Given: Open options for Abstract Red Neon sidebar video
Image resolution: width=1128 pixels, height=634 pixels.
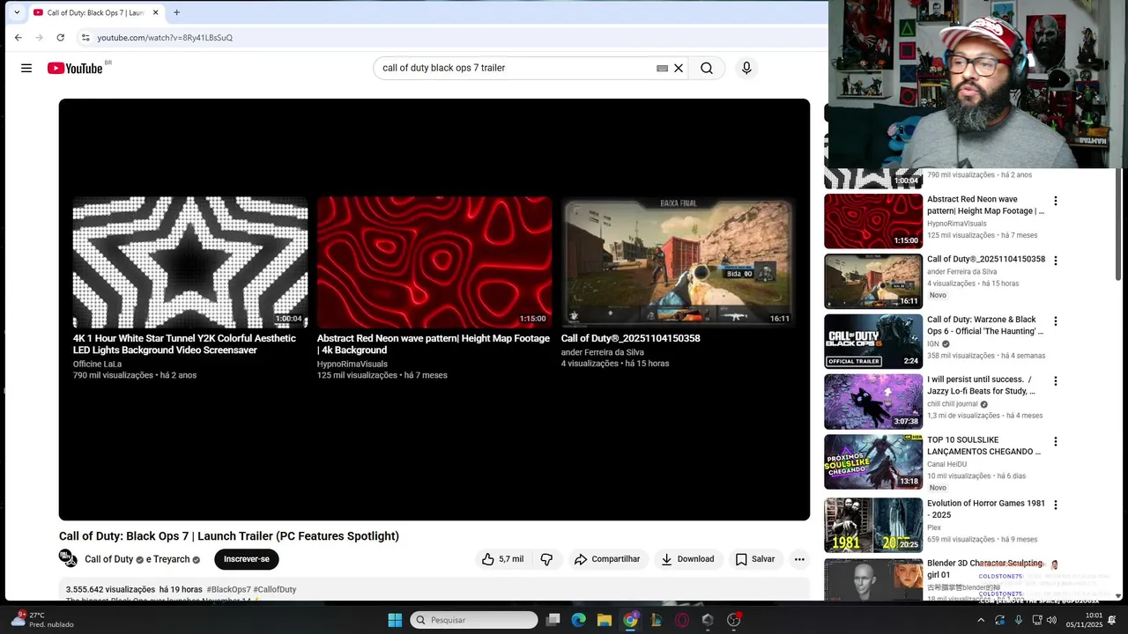Looking at the screenshot, I should [1055, 201].
